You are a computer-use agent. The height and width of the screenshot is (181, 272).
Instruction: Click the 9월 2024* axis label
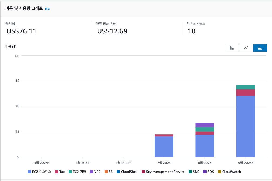tap(246, 163)
